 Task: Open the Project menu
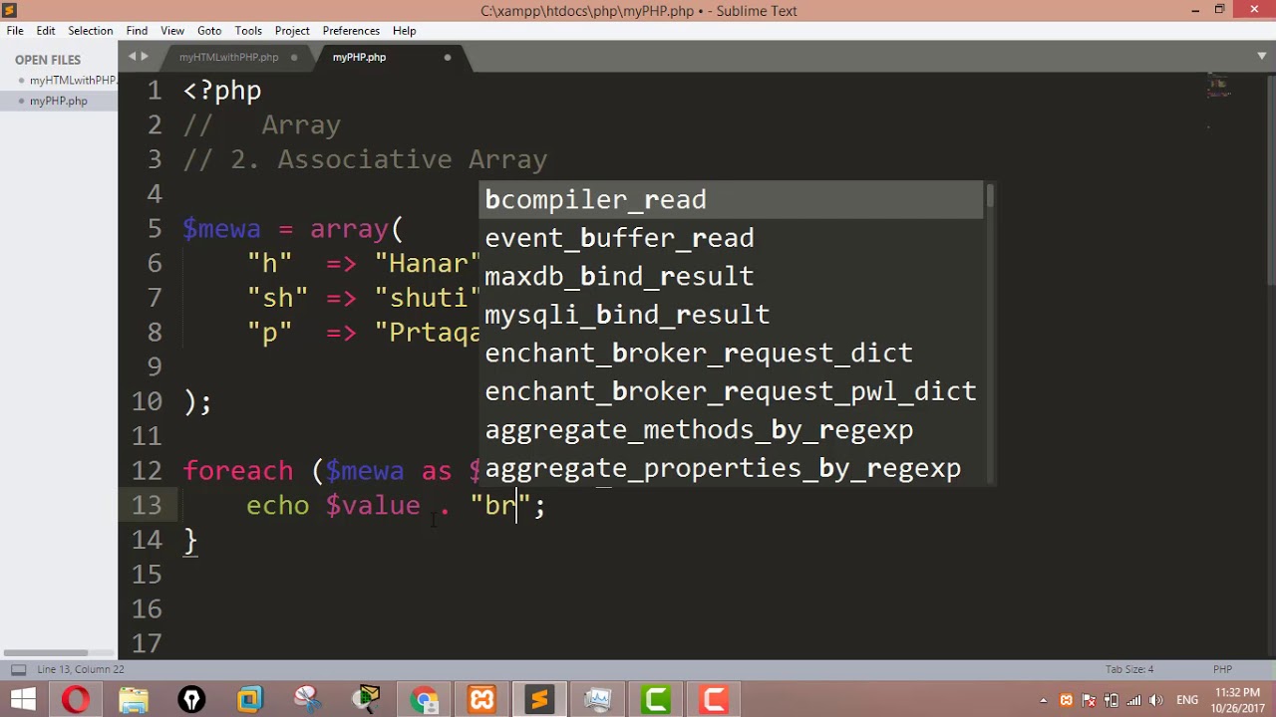point(292,31)
